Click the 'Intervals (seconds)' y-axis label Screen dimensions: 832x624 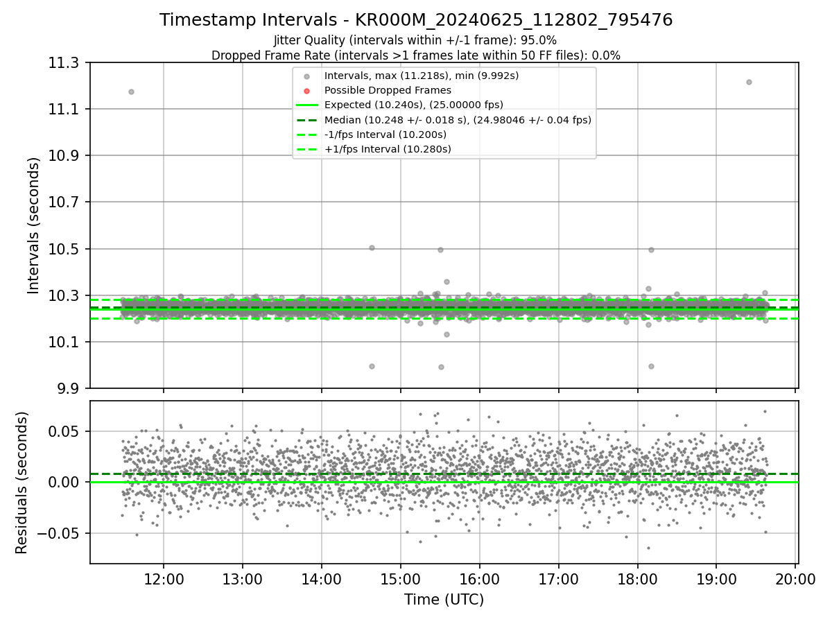(x=34, y=225)
